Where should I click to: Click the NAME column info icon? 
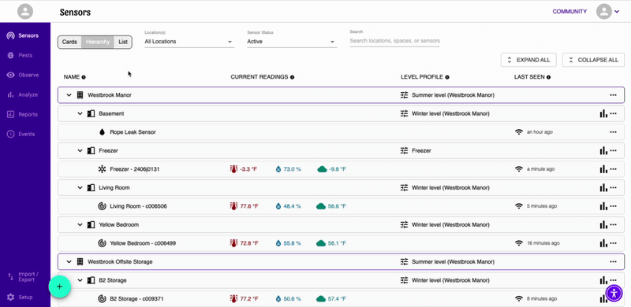pyautogui.click(x=84, y=77)
